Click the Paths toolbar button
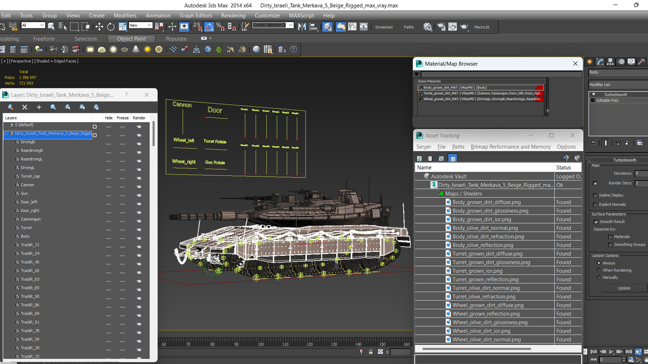Image resolution: width=648 pixels, height=364 pixels. 409,27
